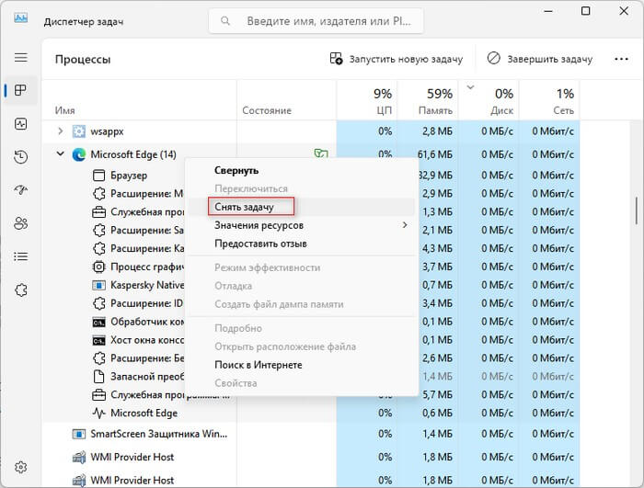Sort by the Имя column header
644x488 pixels.
pyautogui.click(x=65, y=110)
